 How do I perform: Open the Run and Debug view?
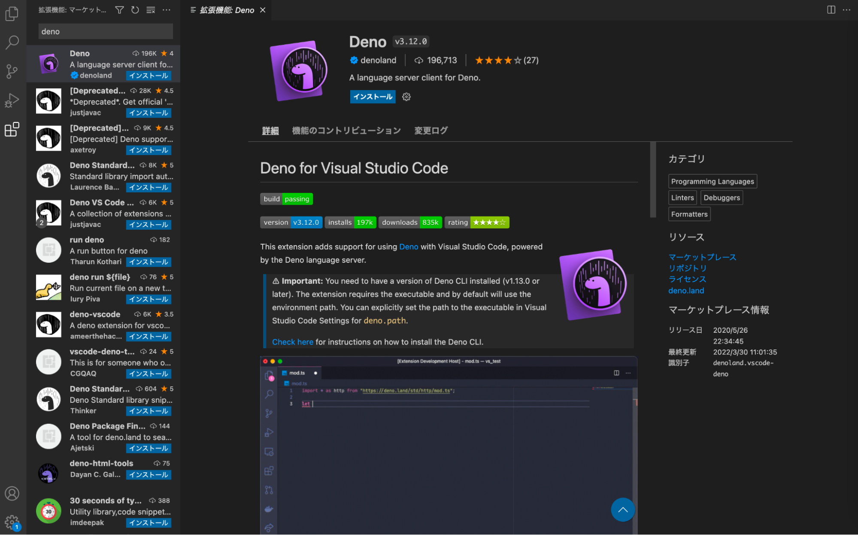click(x=12, y=100)
